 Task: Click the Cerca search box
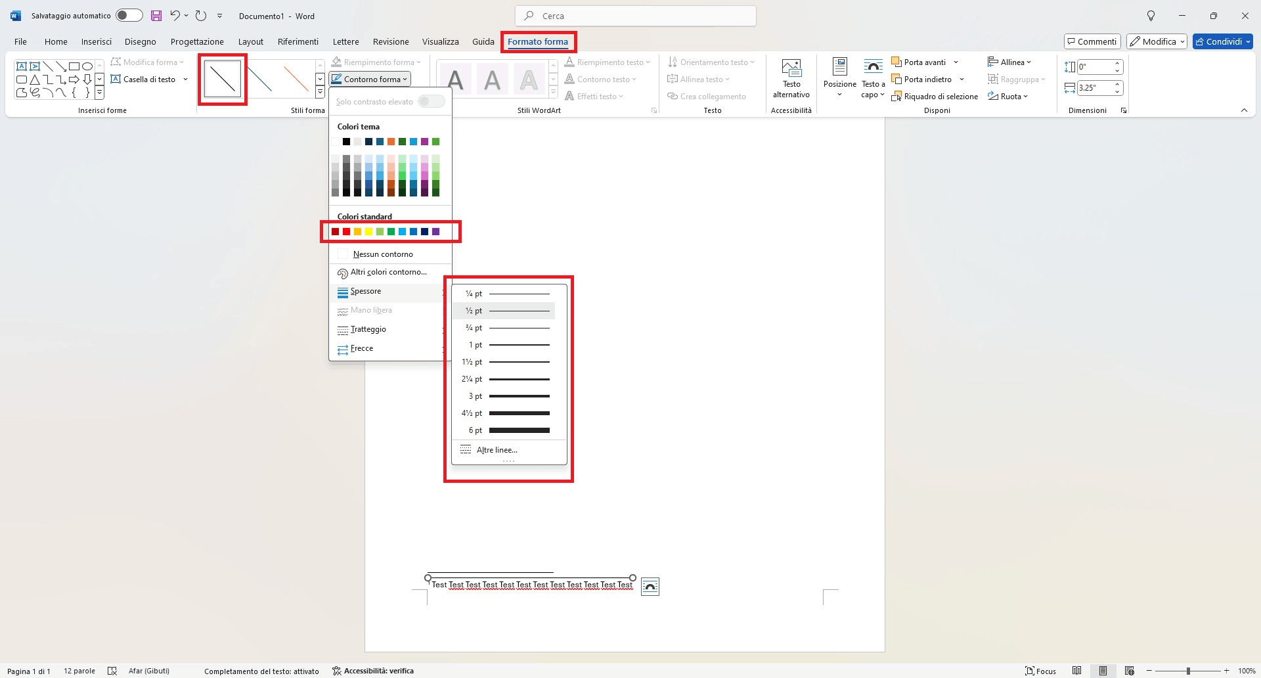(636, 16)
